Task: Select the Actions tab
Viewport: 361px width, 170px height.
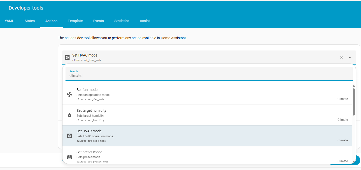Action: tap(51, 21)
